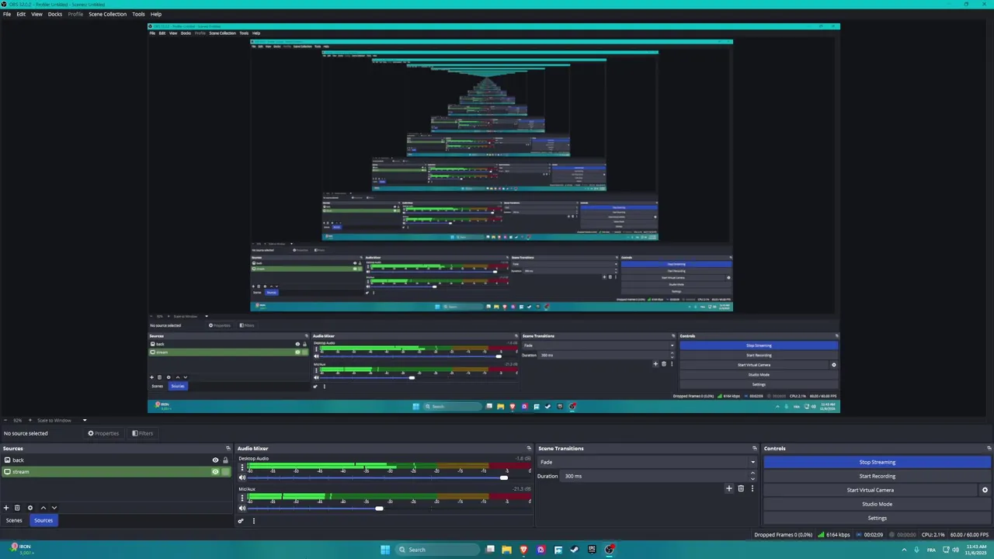Viewport: 994px width, 559px height.
Task: Open clock and date in system tray
Action: tap(976, 550)
